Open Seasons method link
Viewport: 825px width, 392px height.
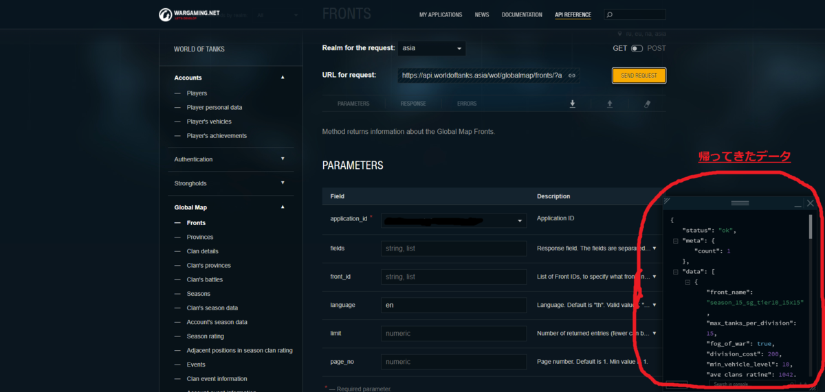pos(199,294)
